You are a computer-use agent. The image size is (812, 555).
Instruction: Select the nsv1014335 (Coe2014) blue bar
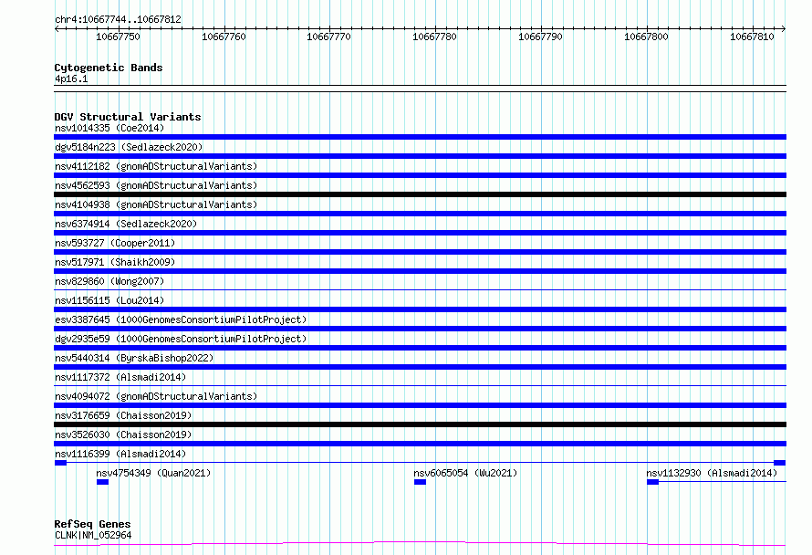tap(420, 137)
